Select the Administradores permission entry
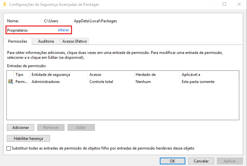This screenshot has height=166, width=247. click(123, 82)
